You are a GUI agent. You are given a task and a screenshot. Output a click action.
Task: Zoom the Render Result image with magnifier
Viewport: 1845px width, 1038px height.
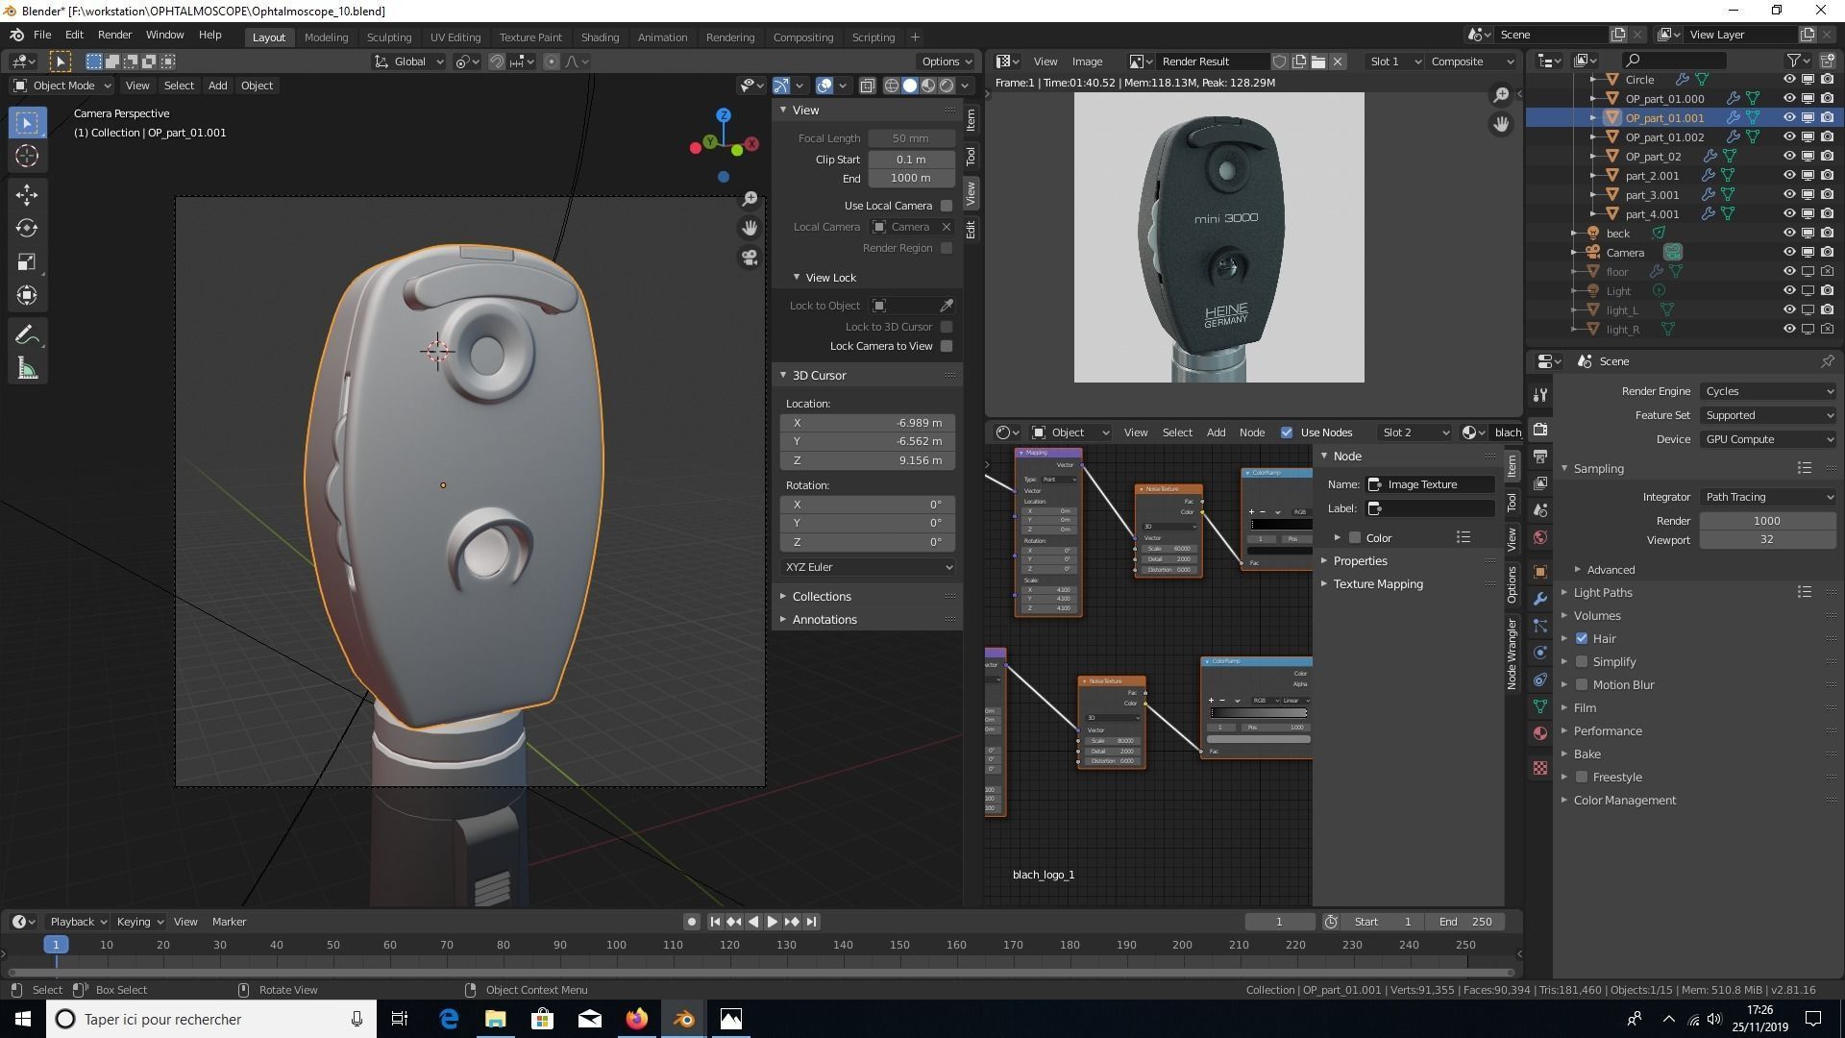(1501, 94)
